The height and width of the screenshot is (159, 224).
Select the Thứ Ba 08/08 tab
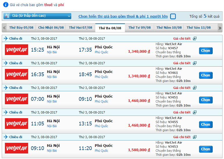pyautogui.click(x=110, y=28)
